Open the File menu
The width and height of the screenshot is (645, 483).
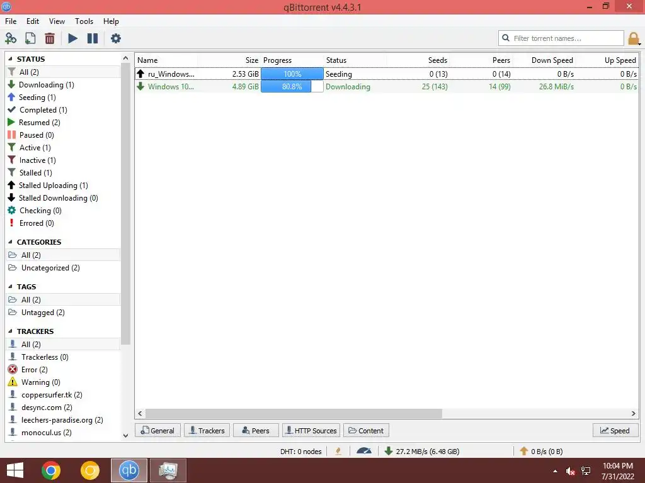coord(11,21)
